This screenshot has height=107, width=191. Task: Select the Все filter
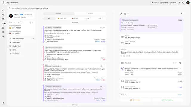(x=49, y=18)
